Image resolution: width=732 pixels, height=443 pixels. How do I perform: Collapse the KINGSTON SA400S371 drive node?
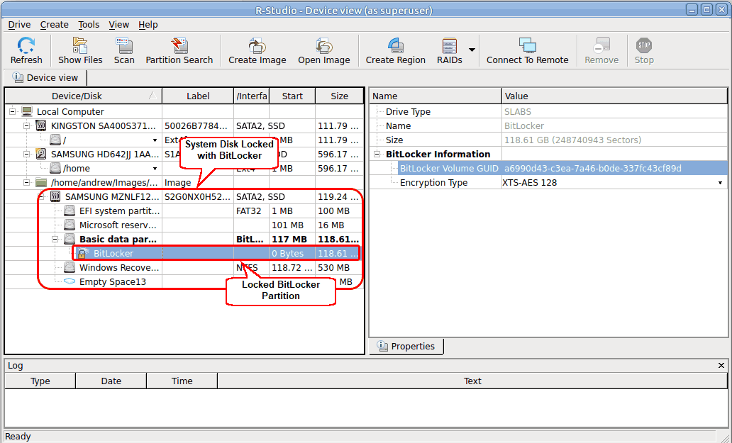pyautogui.click(x=27, y=126)
